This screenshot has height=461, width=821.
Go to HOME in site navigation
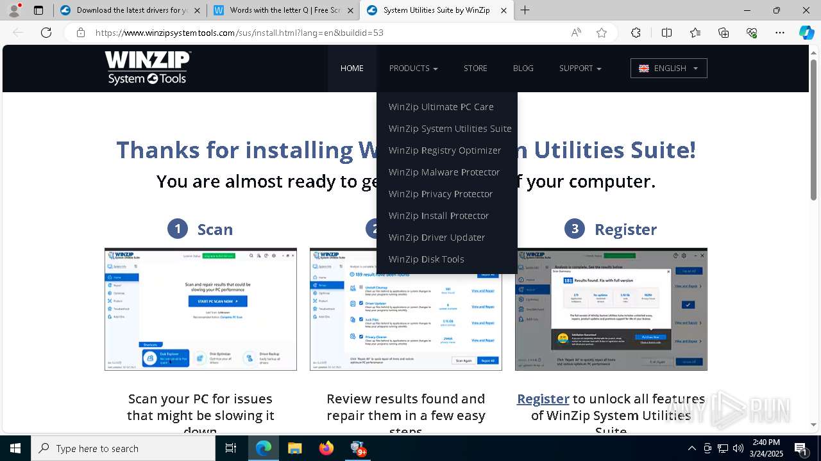[352, 69]
